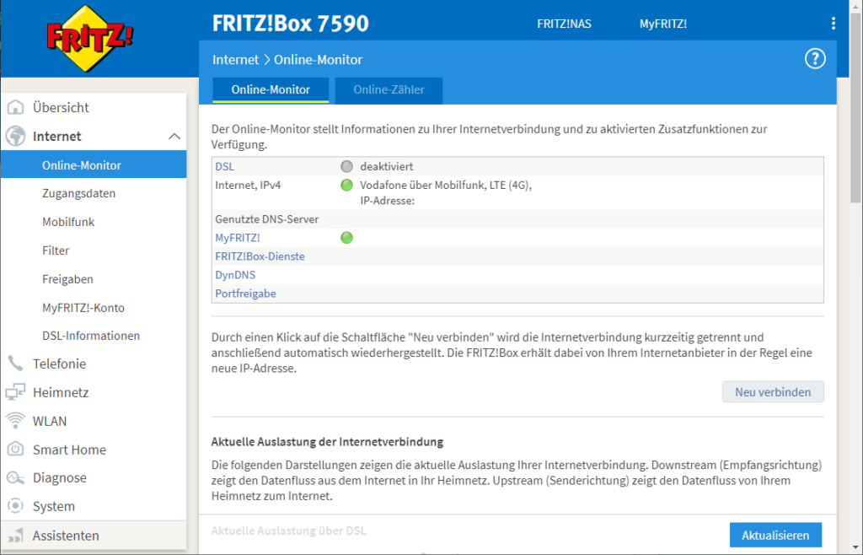Follow the MyFRITZ! link in the table
Image resolution: width=863 pixels, height=555 pixels.
[237, 238]
